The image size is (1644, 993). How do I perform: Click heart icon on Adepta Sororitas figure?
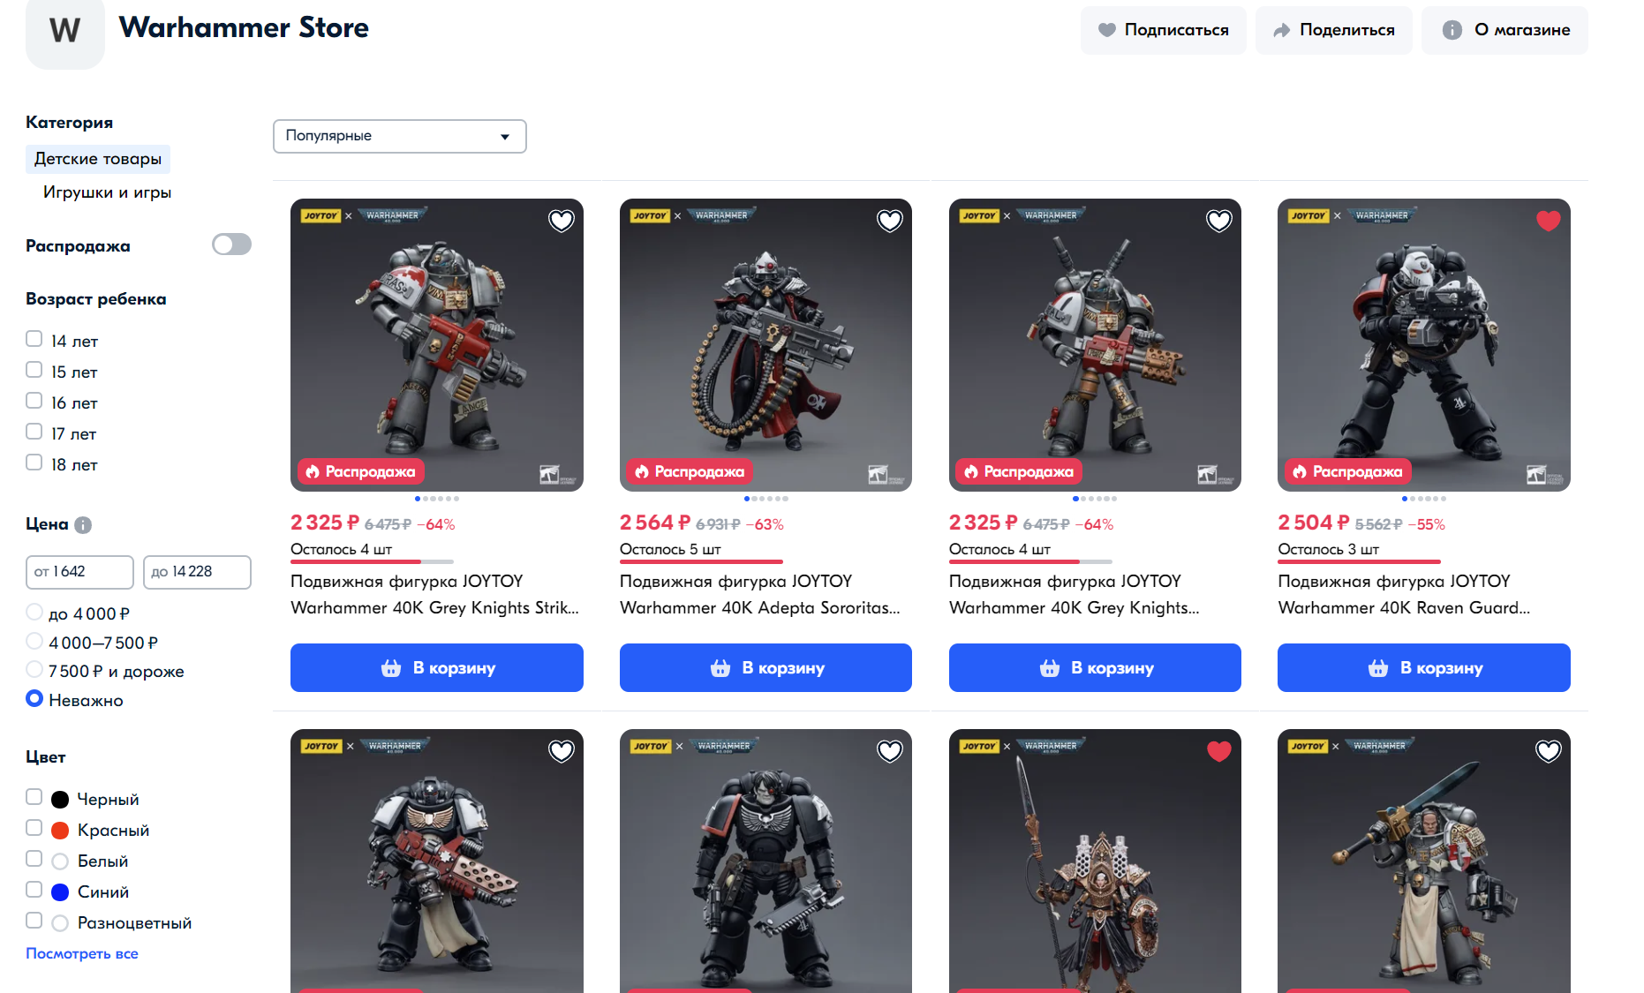click(890, 221)
